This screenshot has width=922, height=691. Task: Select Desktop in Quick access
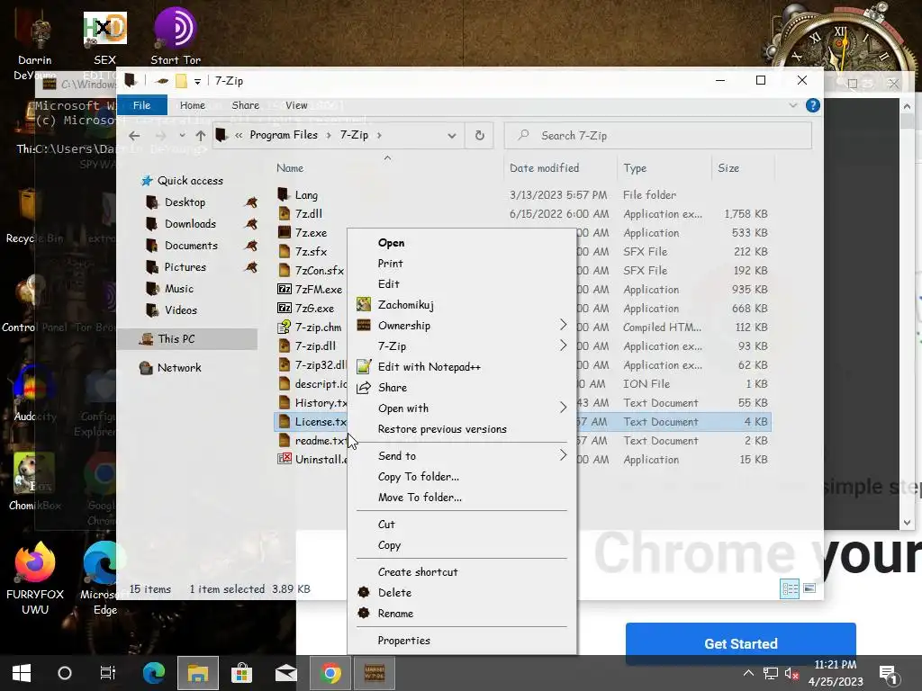click(185, 202)
